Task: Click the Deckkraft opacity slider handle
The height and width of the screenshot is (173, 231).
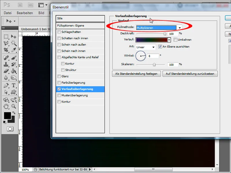Action: pyautogui.click(x=165, y=34)
